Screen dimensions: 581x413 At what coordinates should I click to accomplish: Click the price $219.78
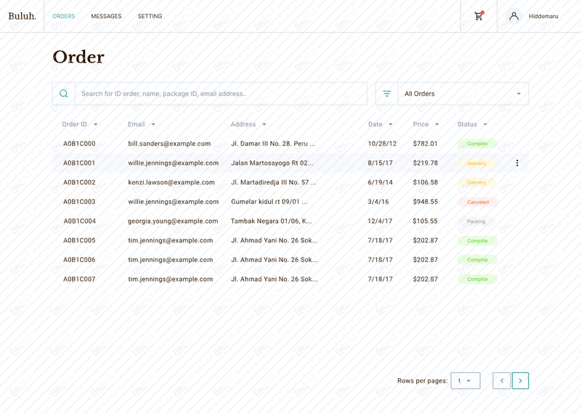tap(426, 163)
